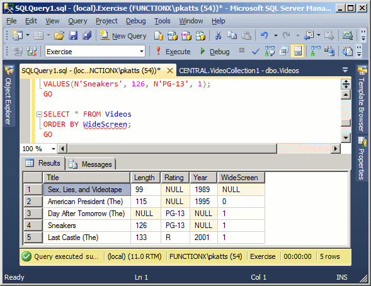Screen dimensions: 371x286
Task: Click the Undo arrow icon
Action: pos(265,36)
